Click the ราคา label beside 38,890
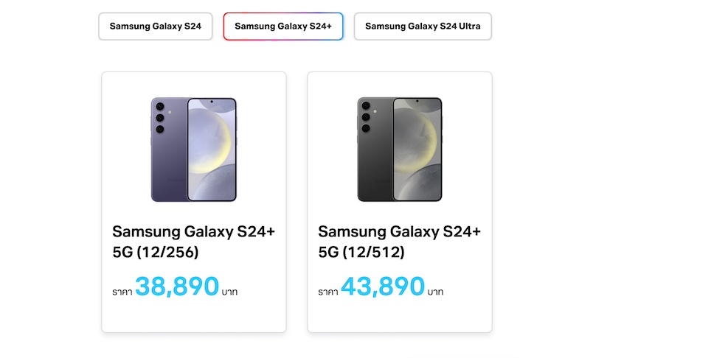 click(x=122, y=292)
